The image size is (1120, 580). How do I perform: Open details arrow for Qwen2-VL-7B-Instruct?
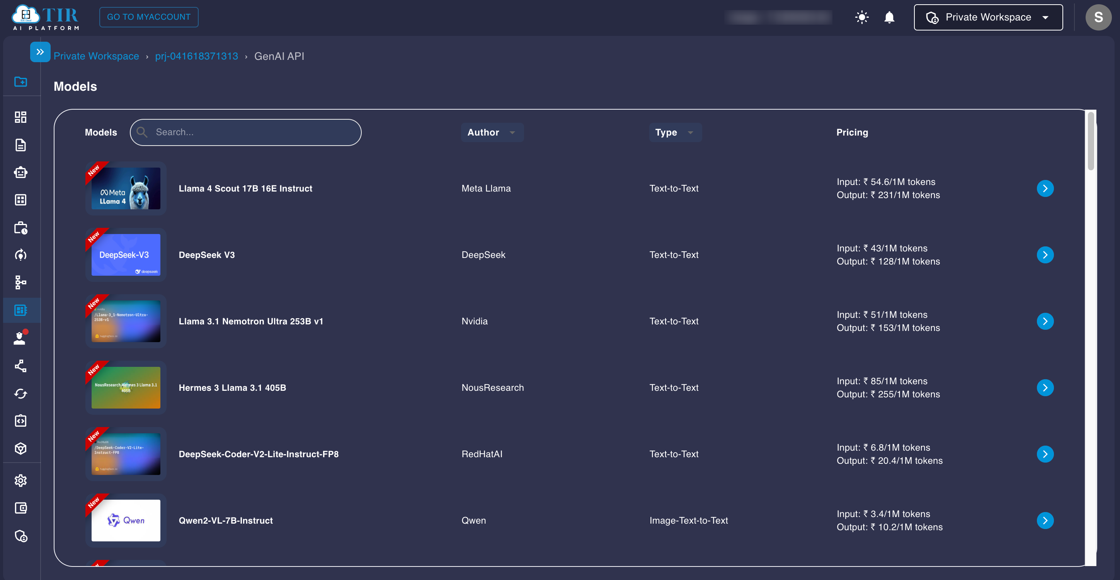point(1045,521)
